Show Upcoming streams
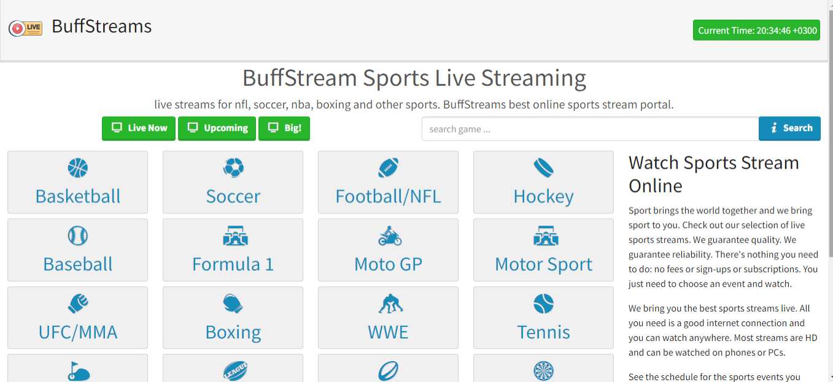 pos(217,129)
